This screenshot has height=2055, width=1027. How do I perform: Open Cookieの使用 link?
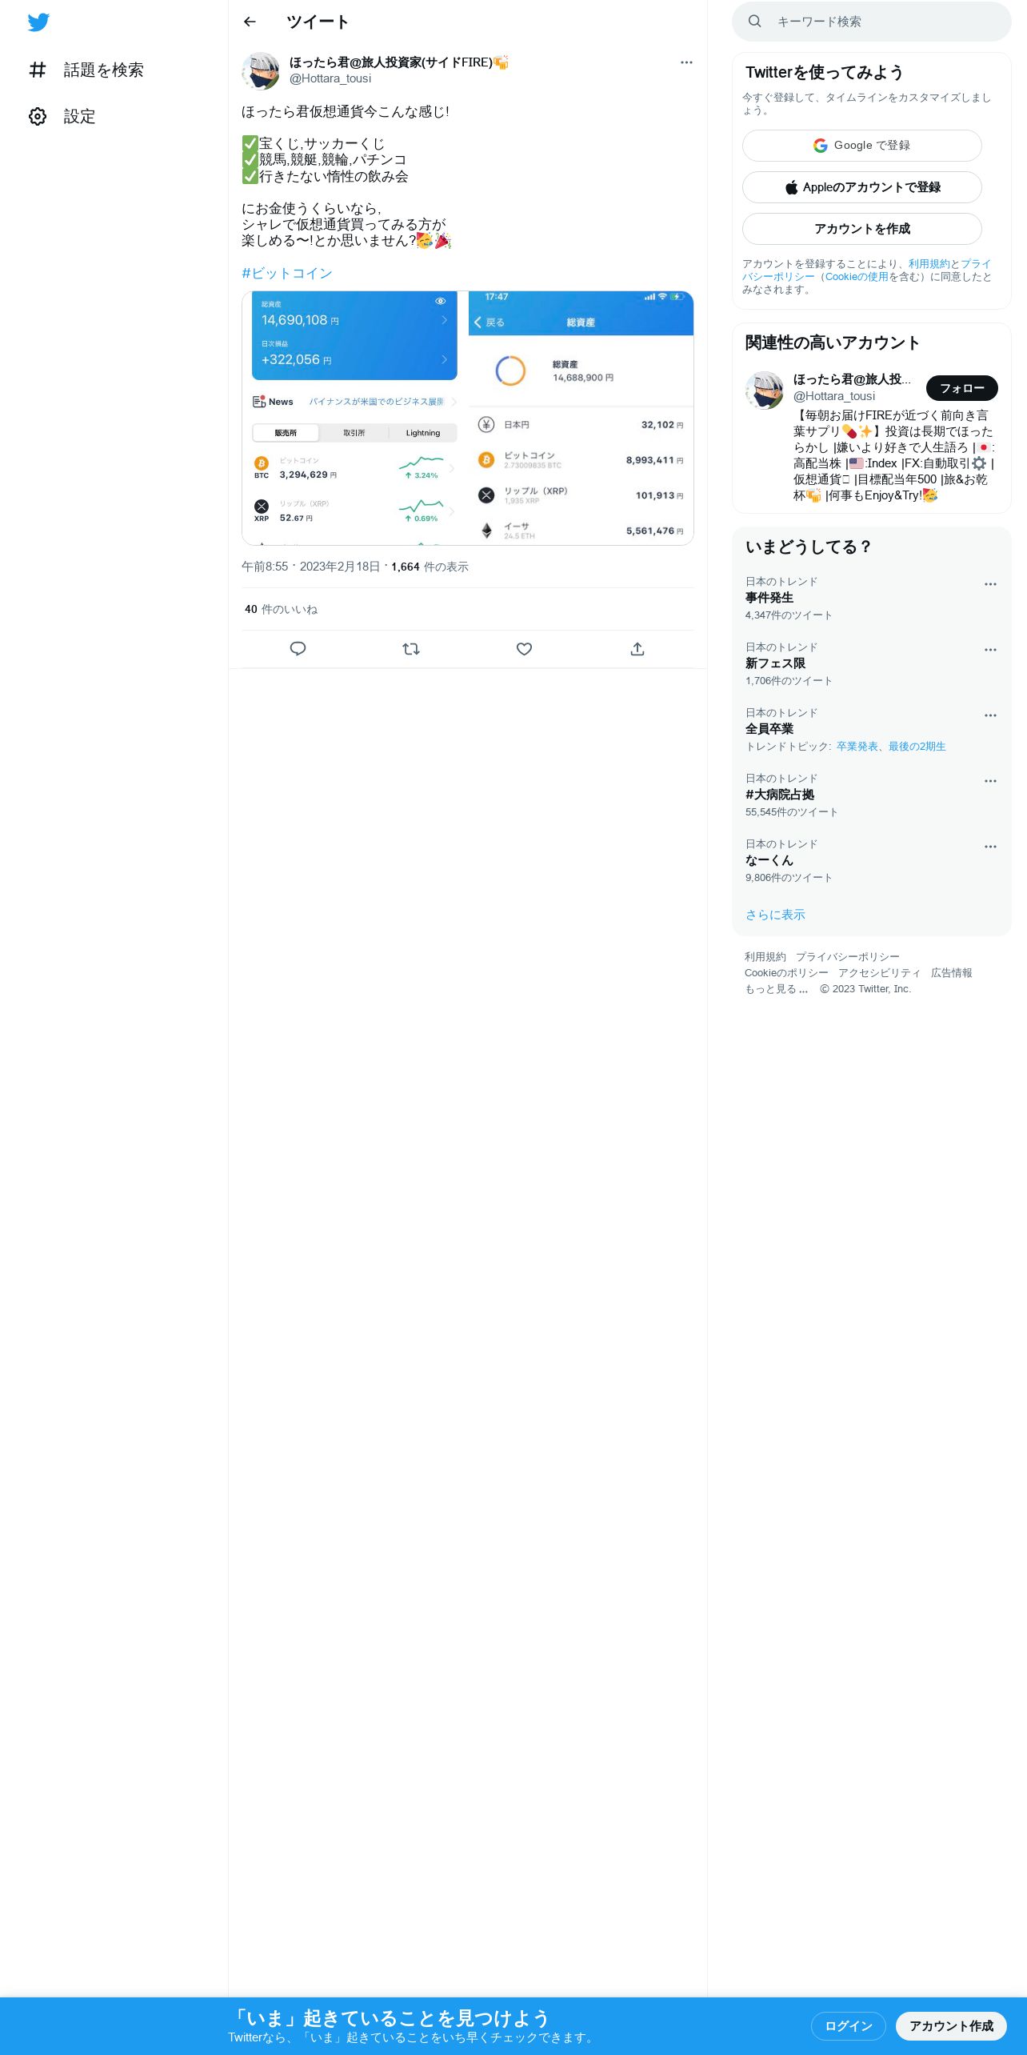(x=857, y=277)
